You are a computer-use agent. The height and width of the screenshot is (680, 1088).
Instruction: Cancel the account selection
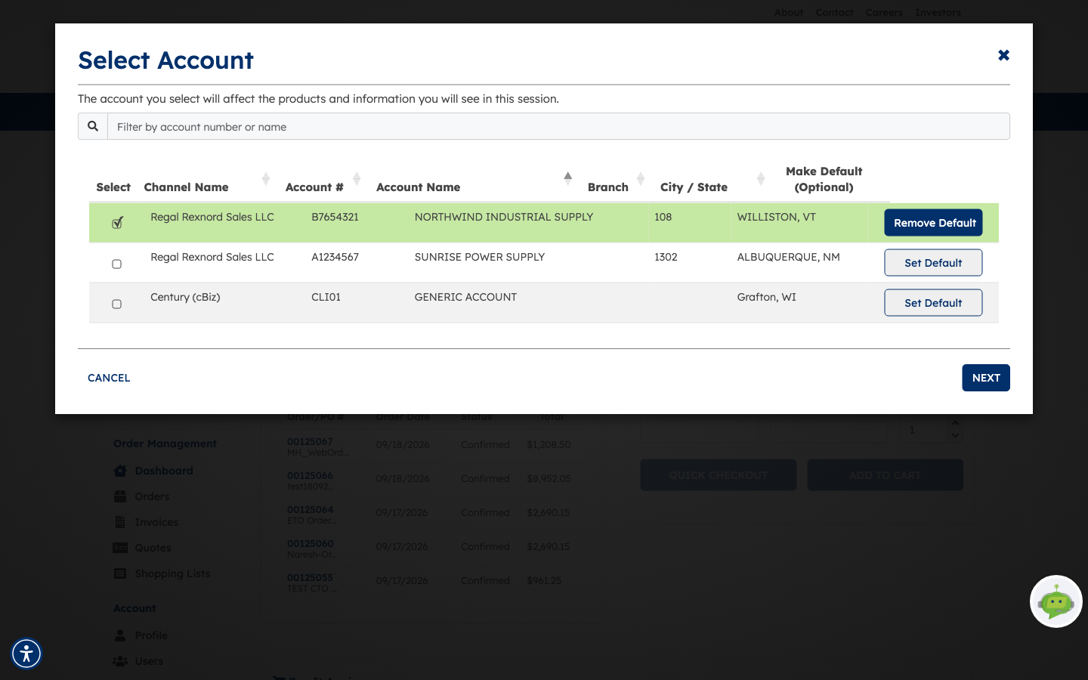point(109,378)
